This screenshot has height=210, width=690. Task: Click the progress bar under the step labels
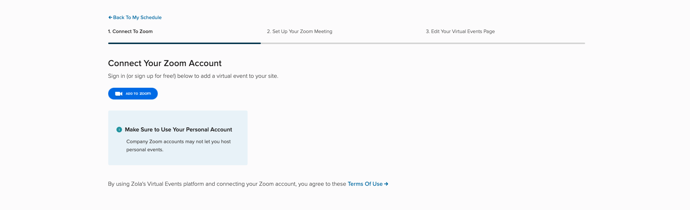pos(346,43)
